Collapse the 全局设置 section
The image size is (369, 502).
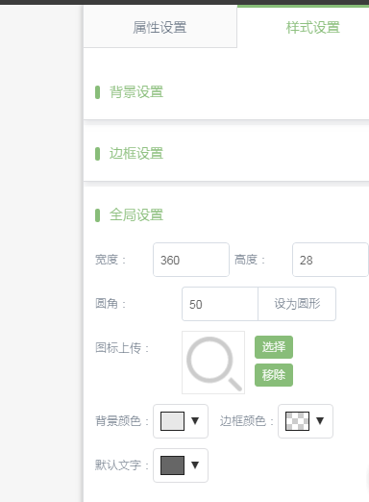[x=136, y=214]
